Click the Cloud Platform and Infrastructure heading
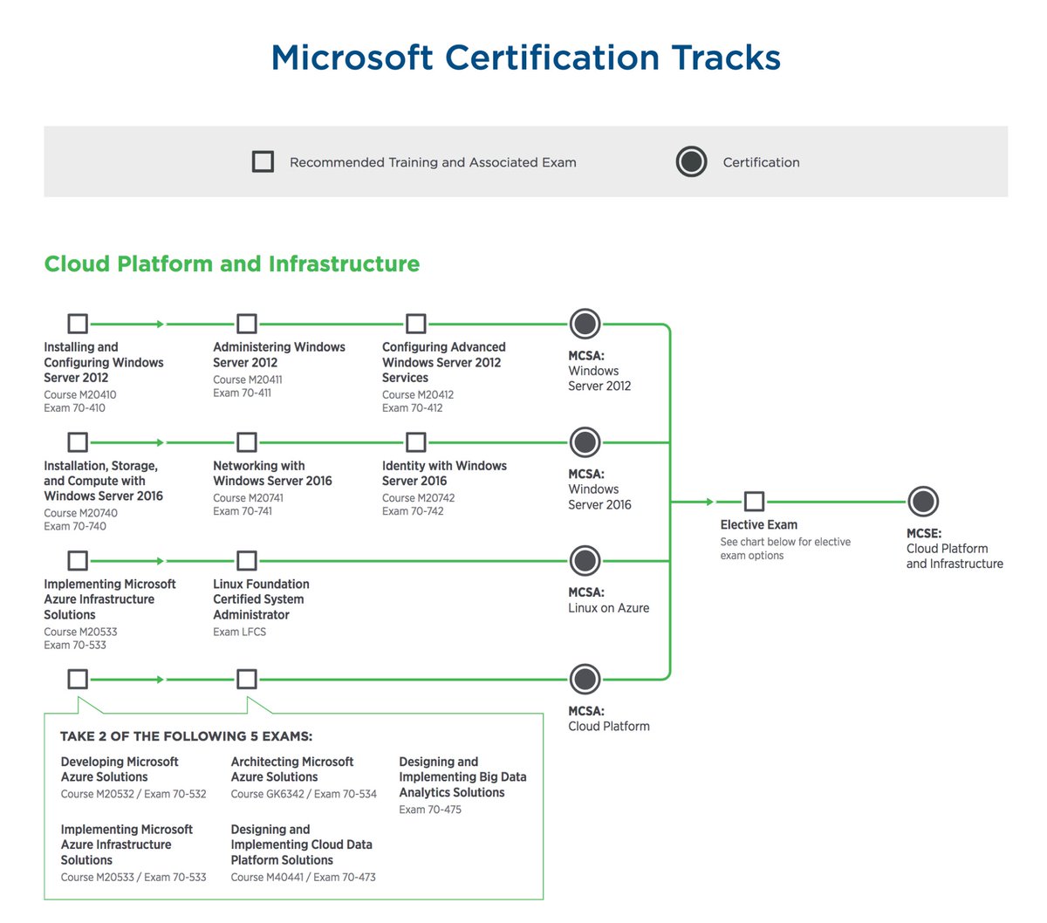This screenshot has height=923, width=1047. 232,264
